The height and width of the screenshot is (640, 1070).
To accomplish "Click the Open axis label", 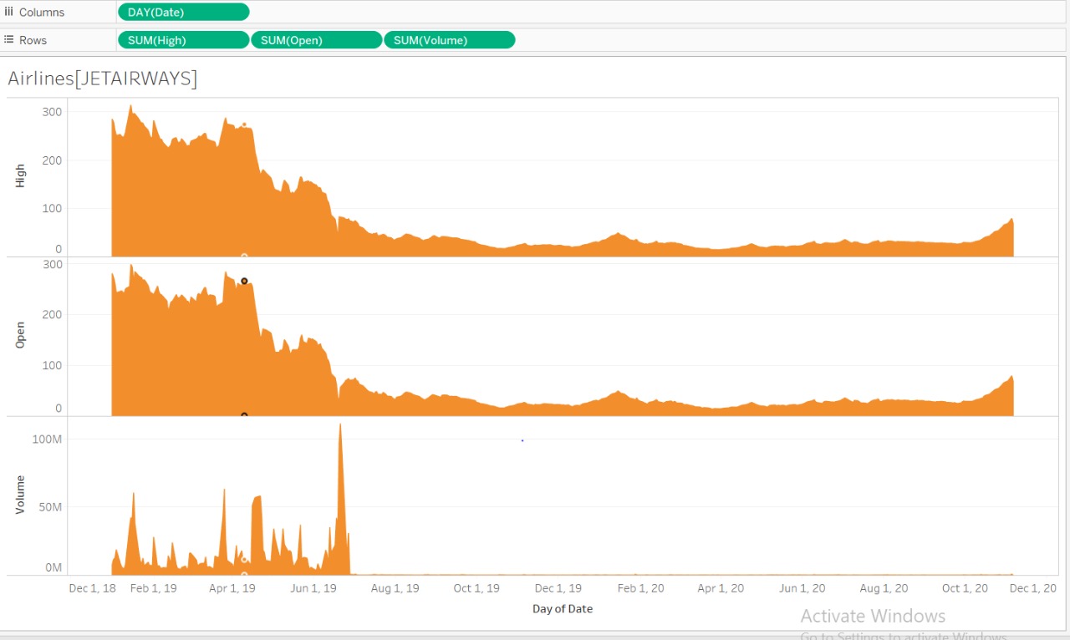I will coord(20,334).
